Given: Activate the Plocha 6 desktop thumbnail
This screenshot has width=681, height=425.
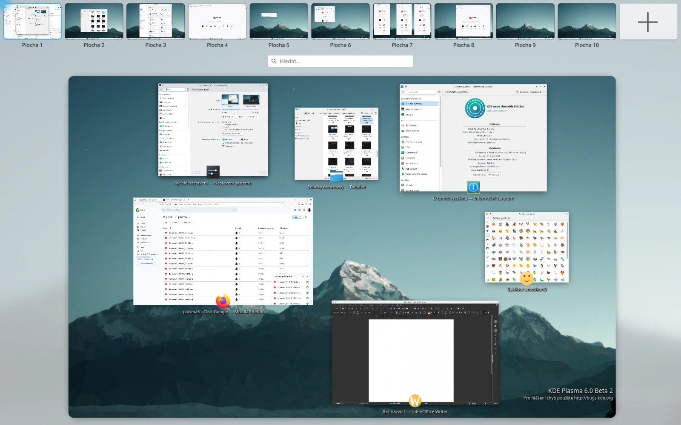Looking at the screenshot, I should [x=340, y=22].
